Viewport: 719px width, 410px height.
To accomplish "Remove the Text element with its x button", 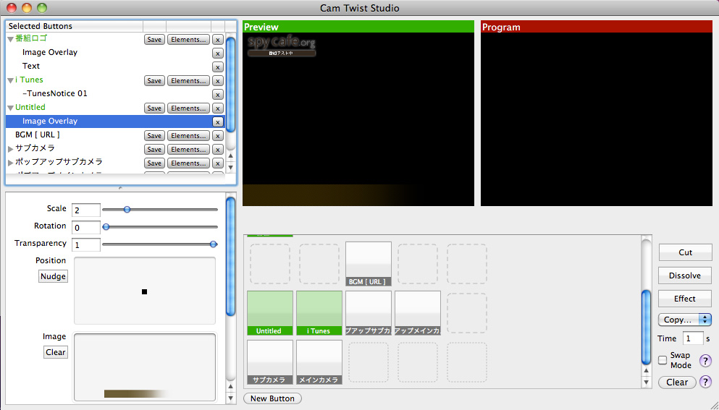I will [217, 67].
